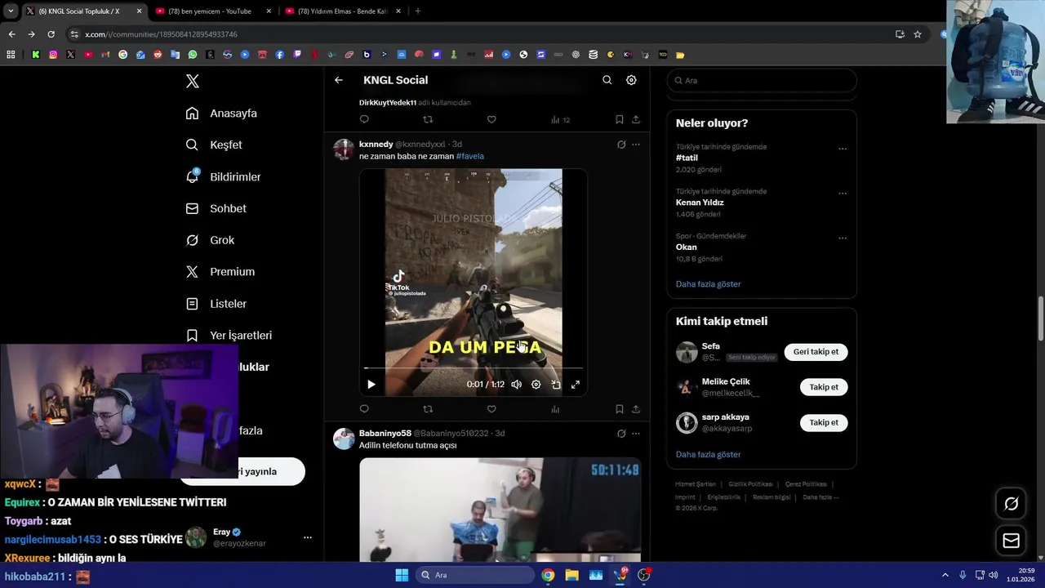Open Bildirimler in the sidebar
1045x588 pixels.
click(224, 176)
